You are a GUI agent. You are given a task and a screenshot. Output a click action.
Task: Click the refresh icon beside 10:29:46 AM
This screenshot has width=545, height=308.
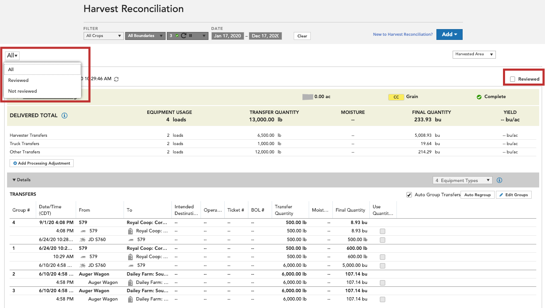click(116, 79)
